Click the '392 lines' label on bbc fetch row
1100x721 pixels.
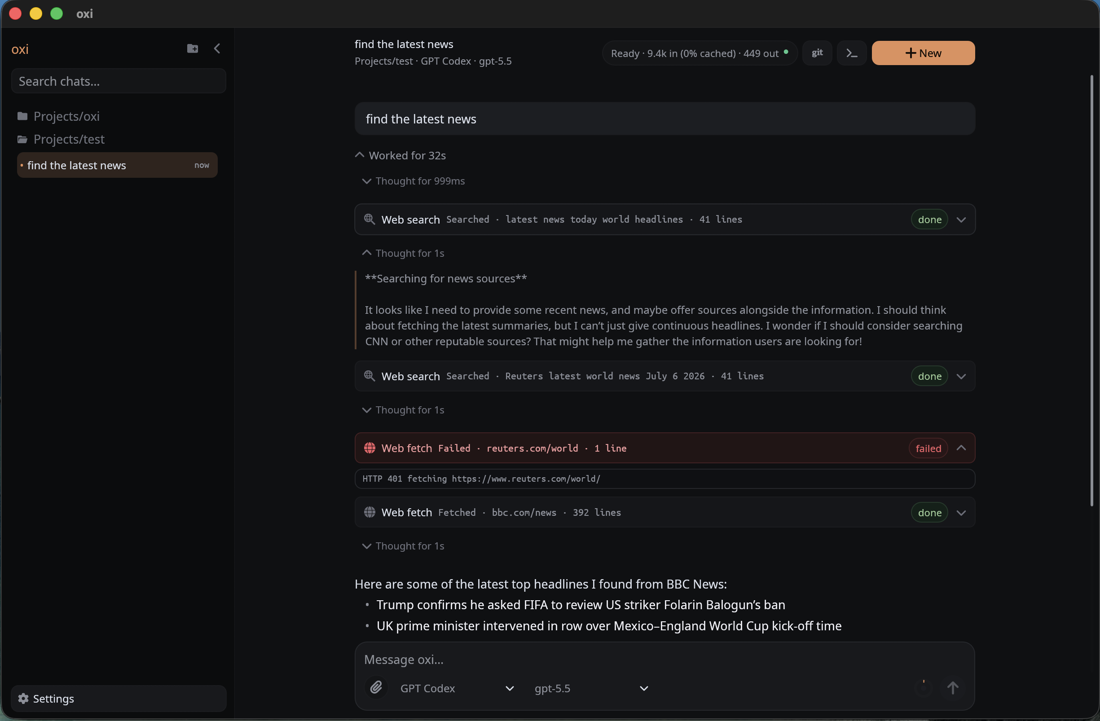point(596,512)
